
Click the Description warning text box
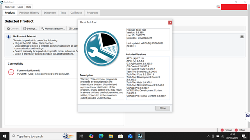(x=102, y=89)
